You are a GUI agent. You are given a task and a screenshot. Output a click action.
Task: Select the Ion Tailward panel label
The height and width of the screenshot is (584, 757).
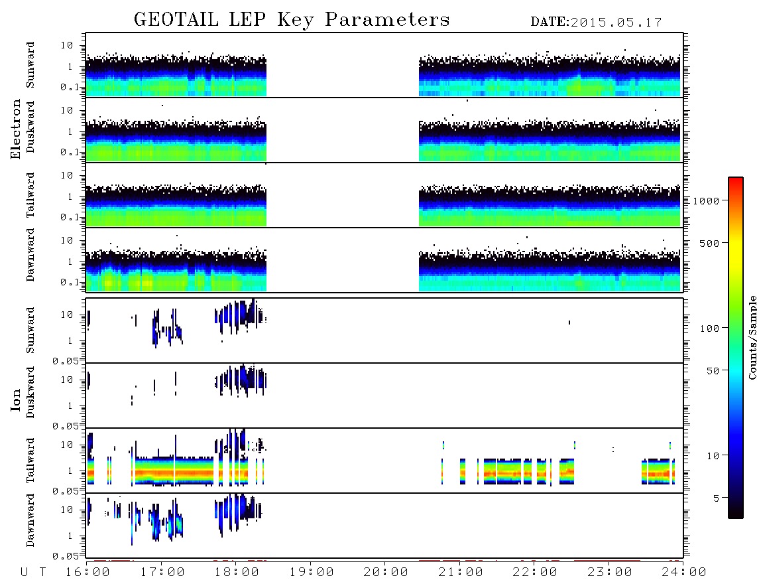pos(30,461)
